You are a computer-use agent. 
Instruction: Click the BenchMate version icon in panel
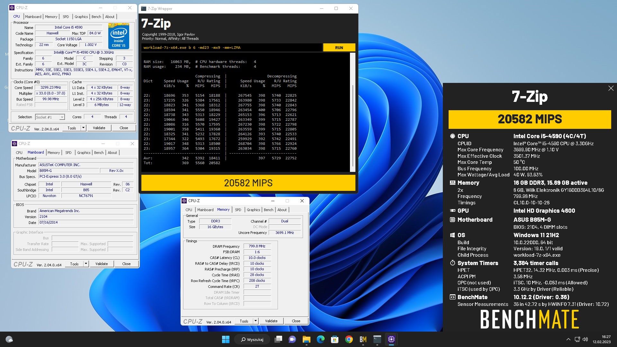[x=452, y=297]
